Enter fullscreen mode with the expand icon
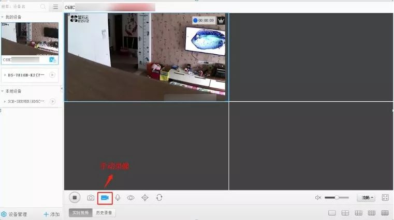The image size is (394, 220). (x=385, y=197)
